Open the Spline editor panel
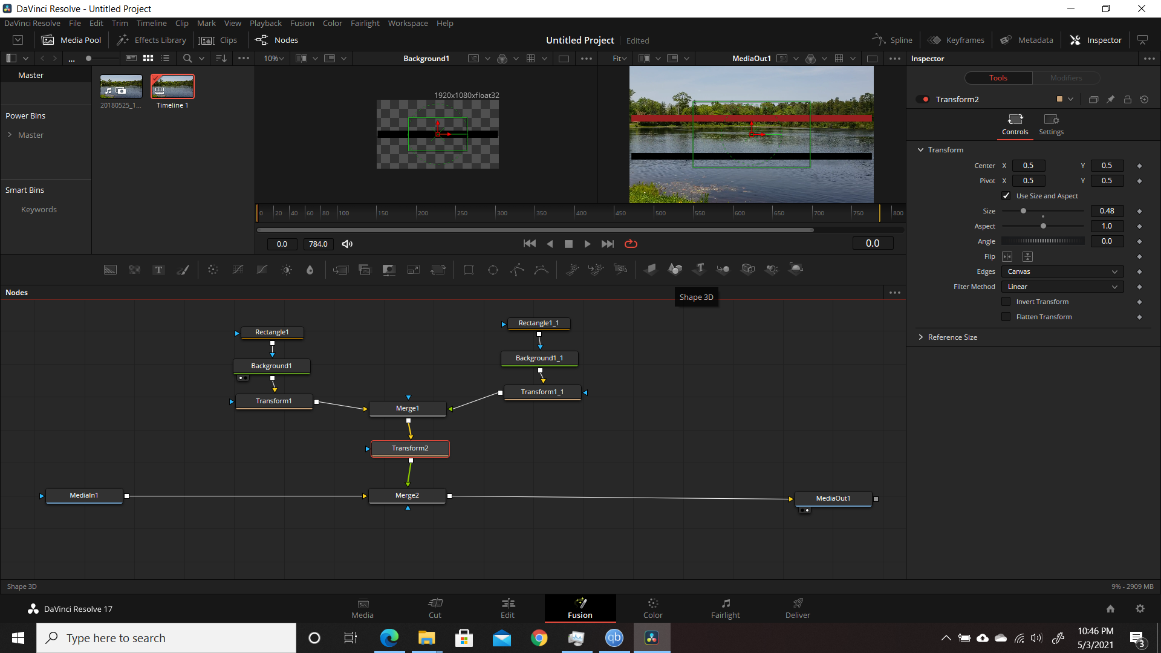This screenshot has width=1161, height=653. coord(892,41)
